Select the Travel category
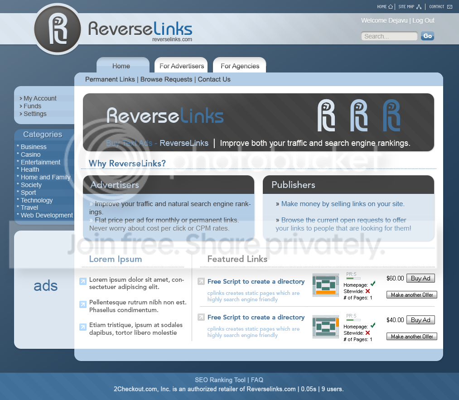 click(x=29, y=207)
